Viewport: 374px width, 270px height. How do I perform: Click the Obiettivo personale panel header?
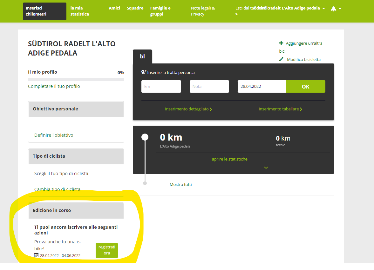[76, 109]
